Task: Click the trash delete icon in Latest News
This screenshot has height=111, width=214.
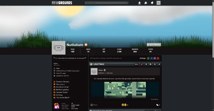Action: (x=146, y=64)
